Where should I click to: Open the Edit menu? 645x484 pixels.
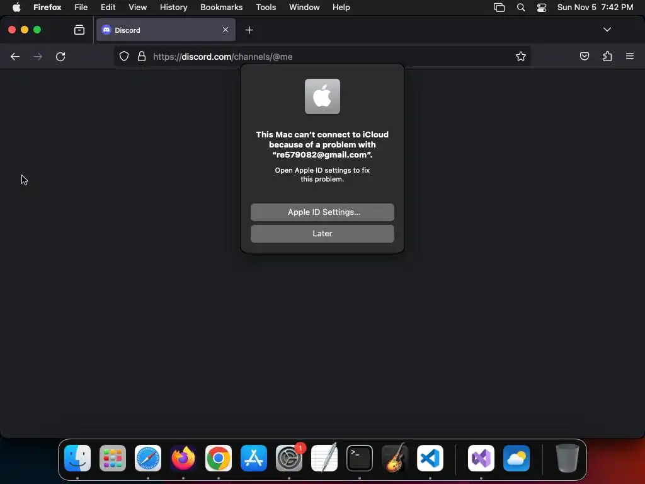coord(108,8)
